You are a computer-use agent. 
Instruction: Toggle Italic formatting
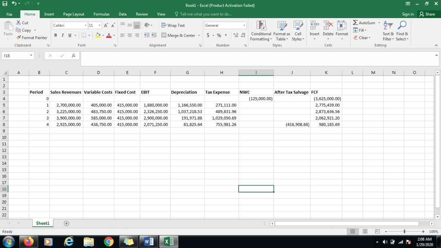[63, 35]
